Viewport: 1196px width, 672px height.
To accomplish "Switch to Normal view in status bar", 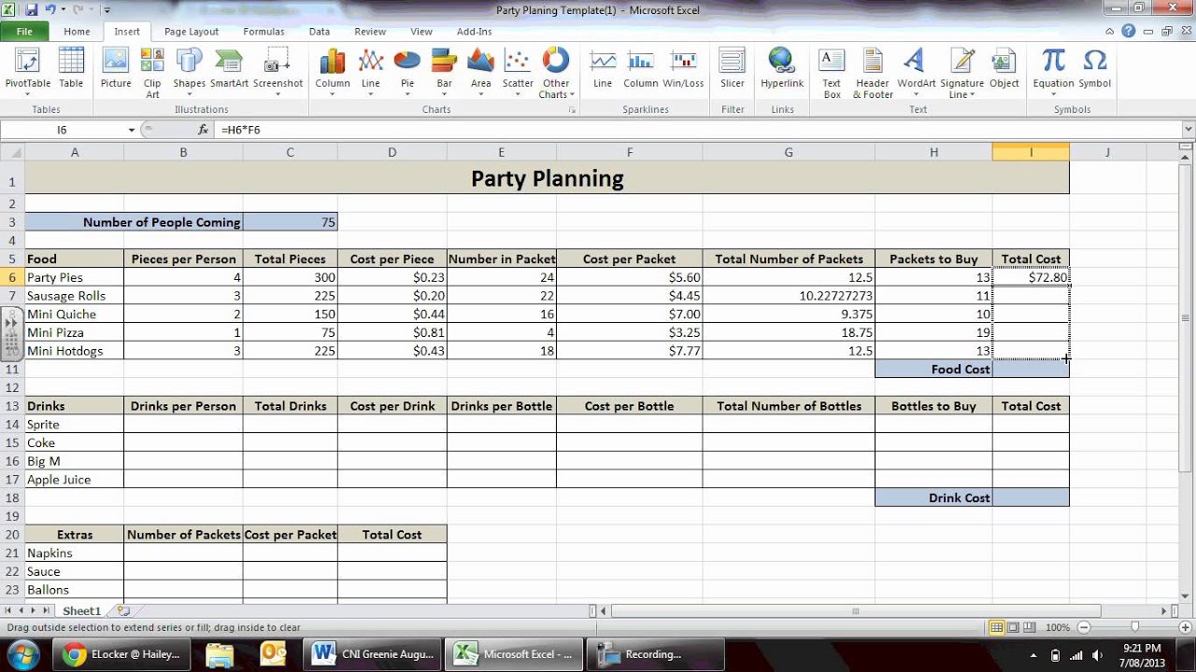I will (x=997, y=627).
